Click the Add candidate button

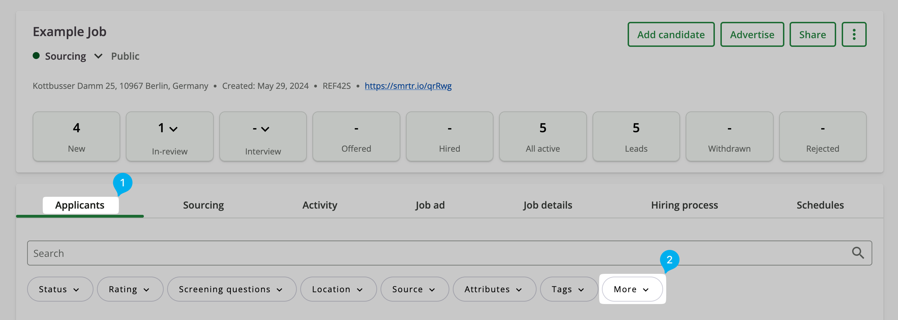(671, 34)
